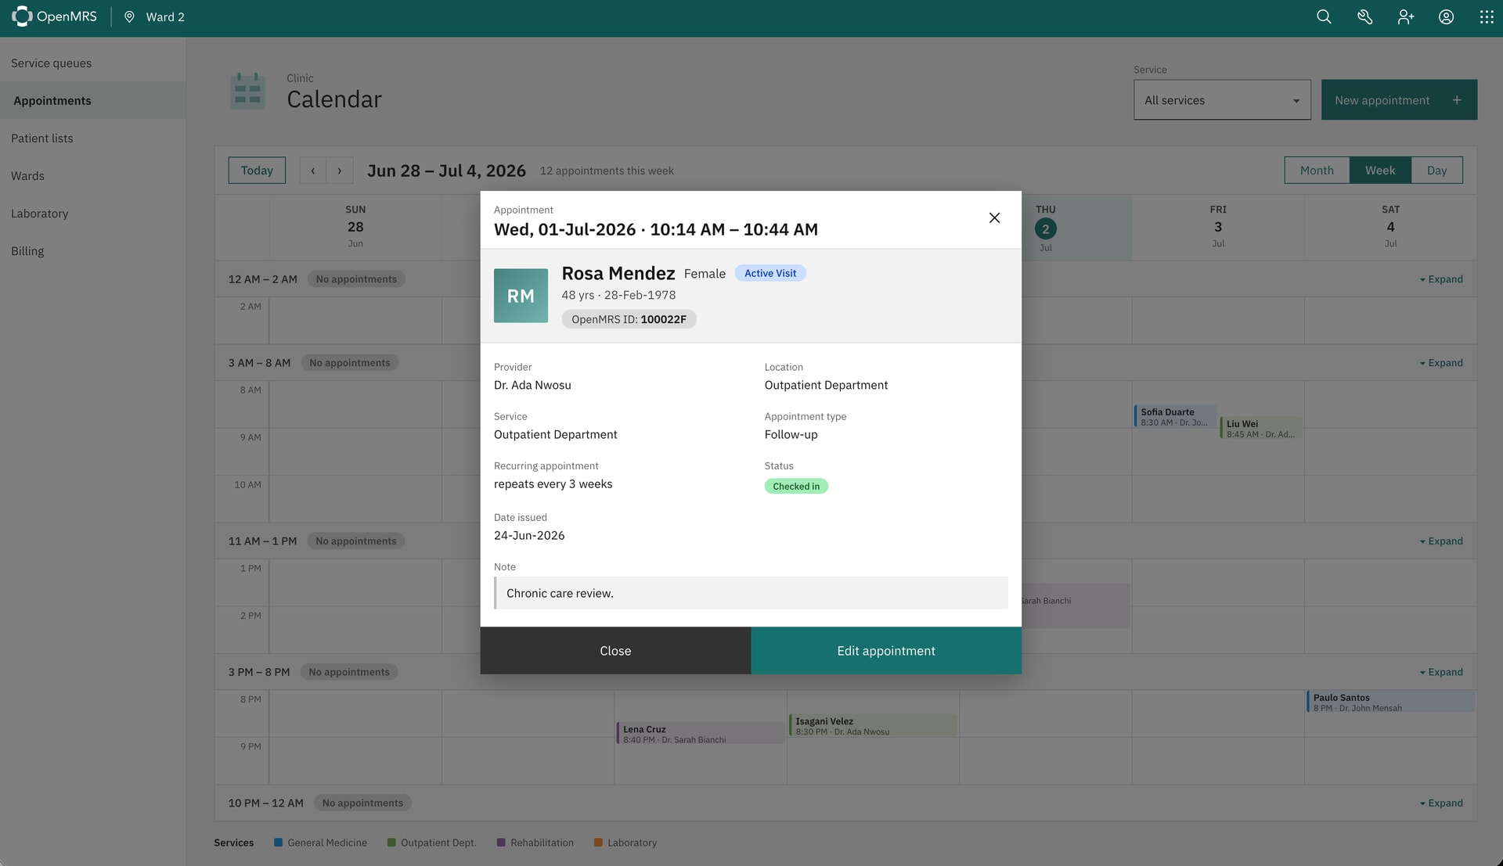The width and height of the screenshot is (1503, 866).
Task: Open Paulo Santos appointment on Saturday
Action: [1390, 702]
